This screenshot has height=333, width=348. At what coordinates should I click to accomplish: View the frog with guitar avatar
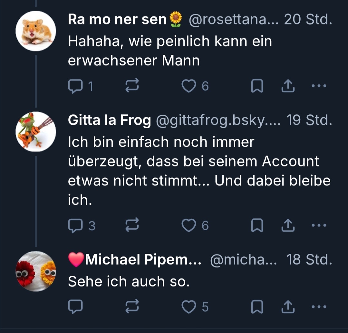tap(36, 132)
